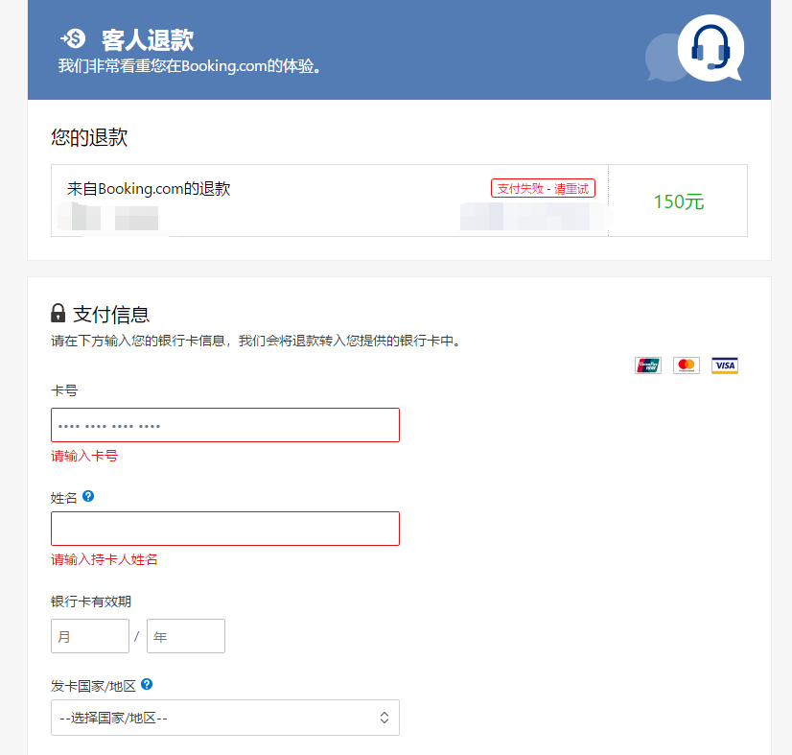Select the UnionPay card logo

point(648,366)
